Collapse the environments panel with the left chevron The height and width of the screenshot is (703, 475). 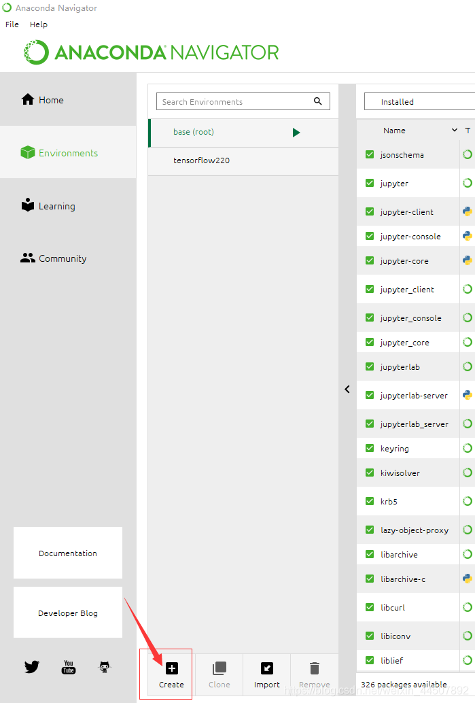[347, 389]
